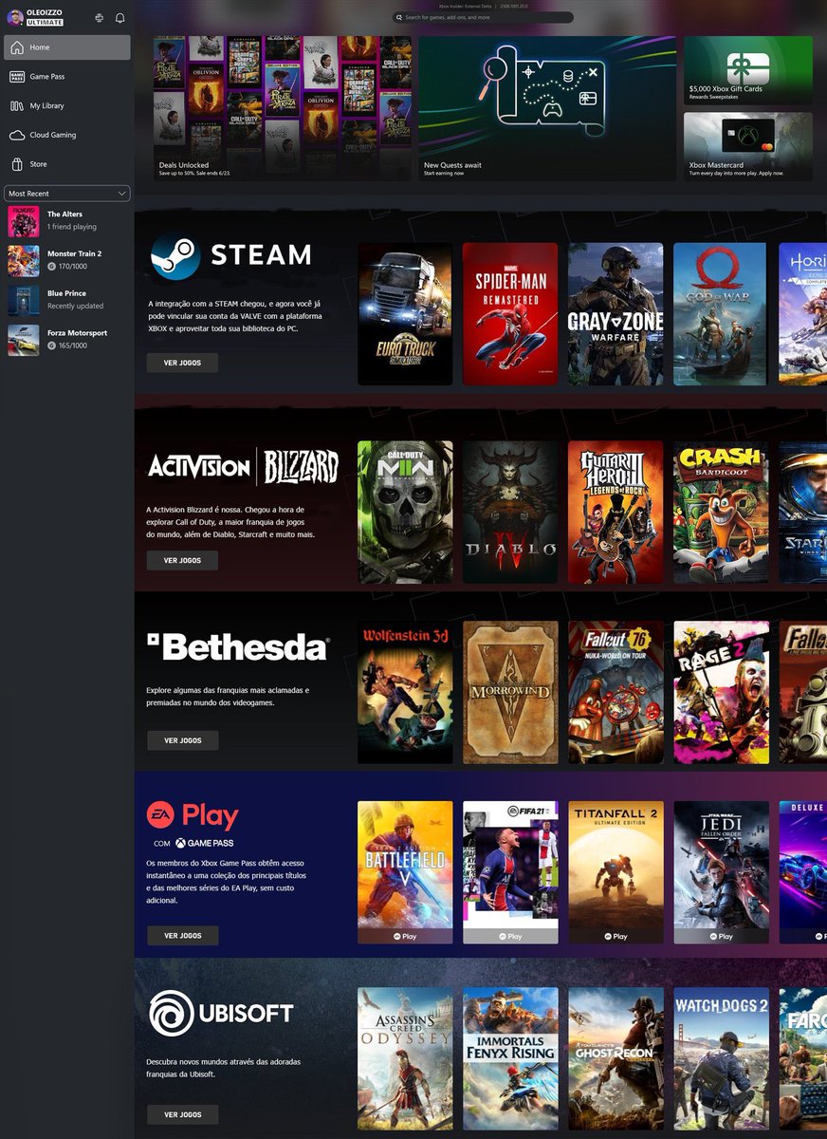Click the Cloud Gaming cloud icon
This screenshot has height=1139, width=827.
pos(17,136)
